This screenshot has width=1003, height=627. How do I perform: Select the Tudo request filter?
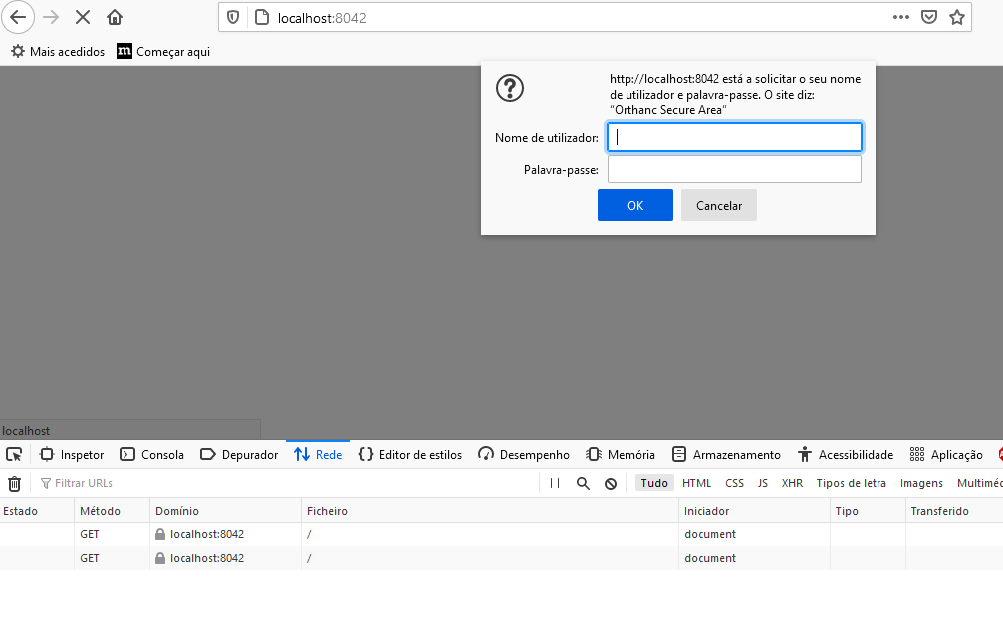653,482
